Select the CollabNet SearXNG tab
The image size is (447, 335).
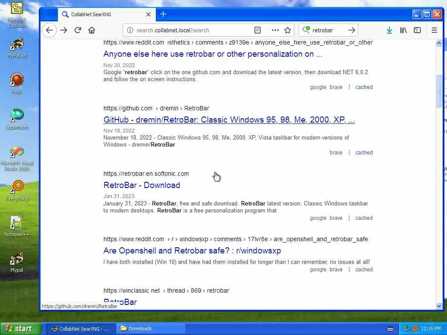coord(107,14)
